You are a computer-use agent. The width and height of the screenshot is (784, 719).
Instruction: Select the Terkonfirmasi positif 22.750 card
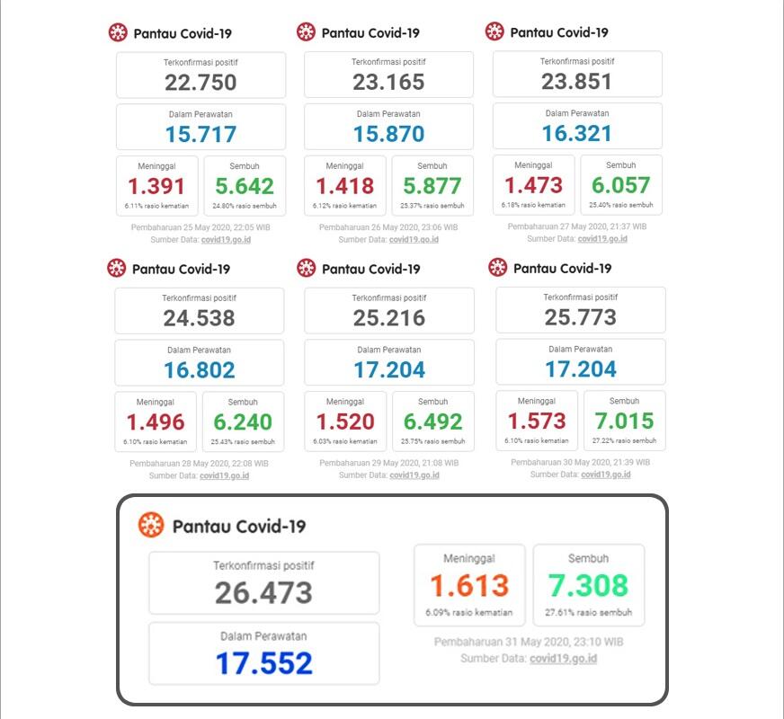coord(201,75)
